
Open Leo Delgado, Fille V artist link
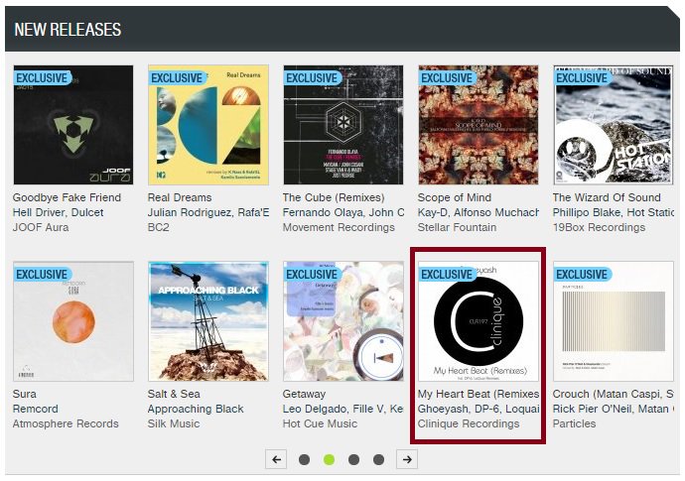pyautogui.click(x=343, y=409)
